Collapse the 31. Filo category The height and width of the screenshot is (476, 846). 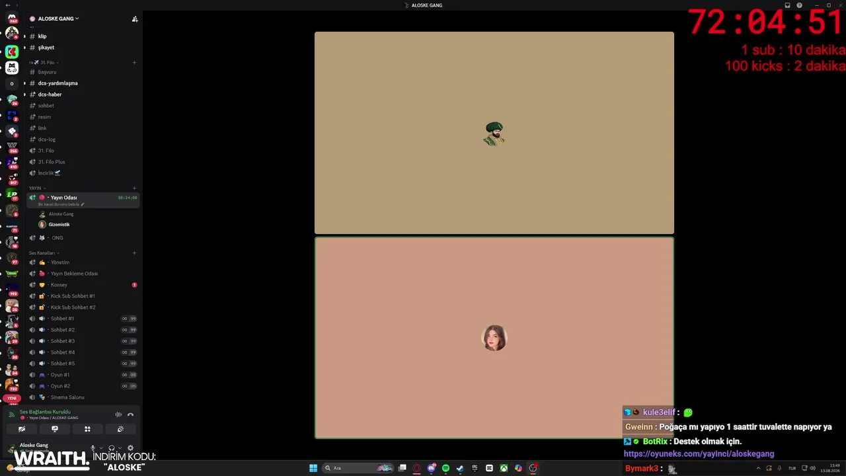point(46,62)
